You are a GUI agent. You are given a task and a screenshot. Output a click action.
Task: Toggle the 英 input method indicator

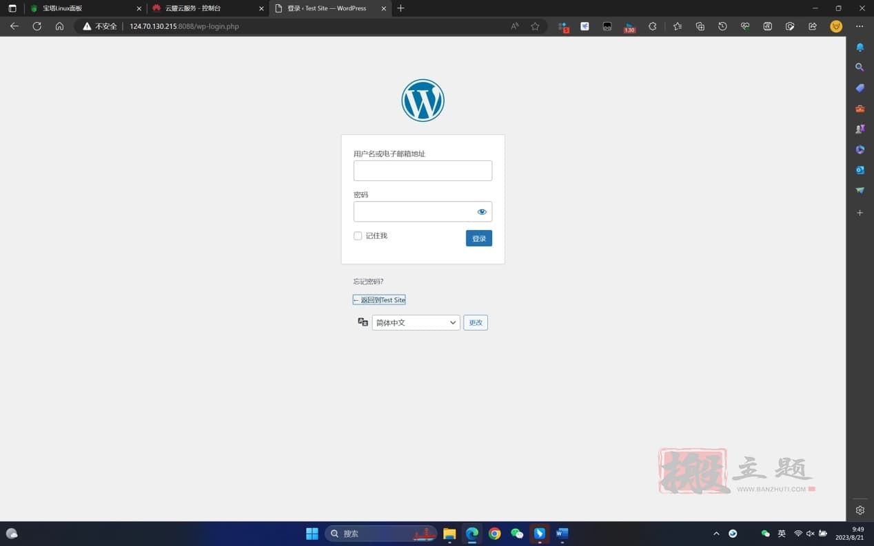pyautogui.click(x=782, y=534)
